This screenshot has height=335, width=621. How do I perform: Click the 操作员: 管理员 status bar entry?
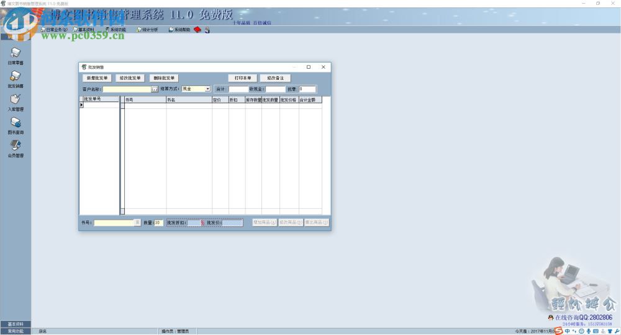(x=175, y=331)
